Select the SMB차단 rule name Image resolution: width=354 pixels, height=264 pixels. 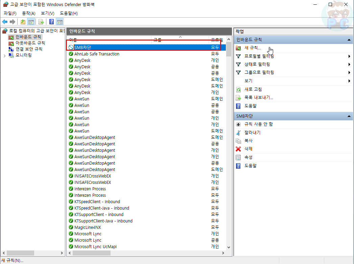click(82, 47)
